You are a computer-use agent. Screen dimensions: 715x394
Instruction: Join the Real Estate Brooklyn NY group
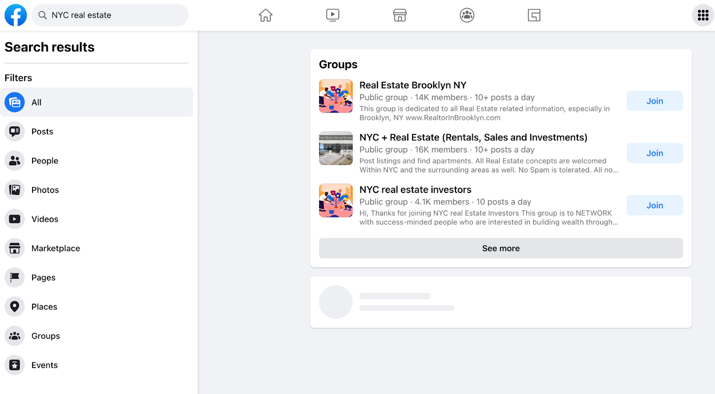[x=654, y=101]
